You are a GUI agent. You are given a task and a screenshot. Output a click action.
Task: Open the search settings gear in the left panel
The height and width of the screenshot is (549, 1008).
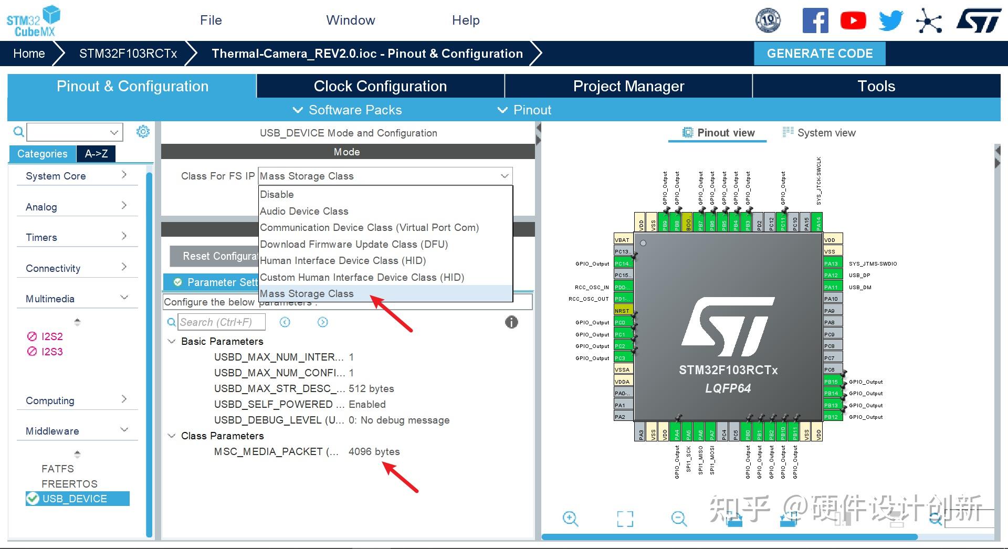[142, 132]
